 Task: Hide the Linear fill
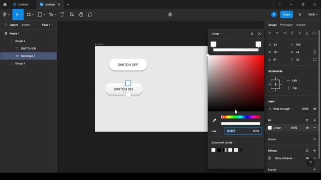coord(307,128)
